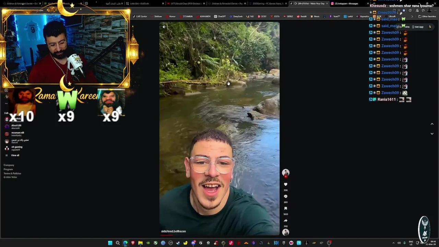
Task: Open GEEKZ bookmark
Action: tap(288, 16)
